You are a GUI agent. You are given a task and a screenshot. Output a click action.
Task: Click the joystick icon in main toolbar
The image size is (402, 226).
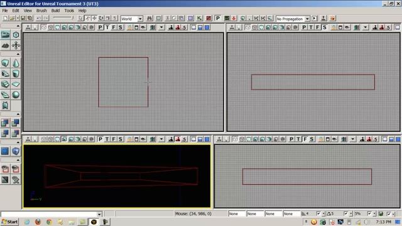coord(323,18)
